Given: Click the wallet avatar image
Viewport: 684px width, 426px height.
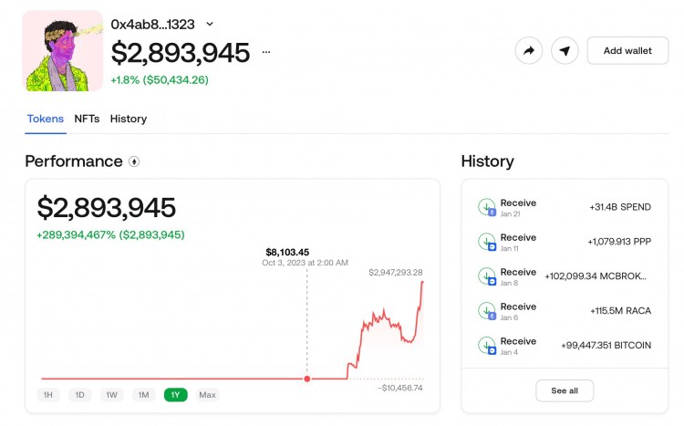Looking at the screenshot, I should click(x=63, y=51).
